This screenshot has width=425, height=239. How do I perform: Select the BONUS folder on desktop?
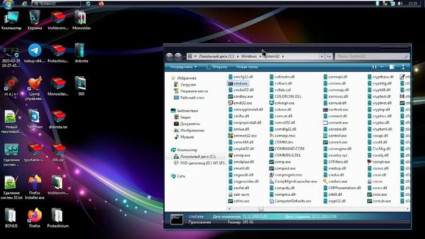tap(11, 218)
